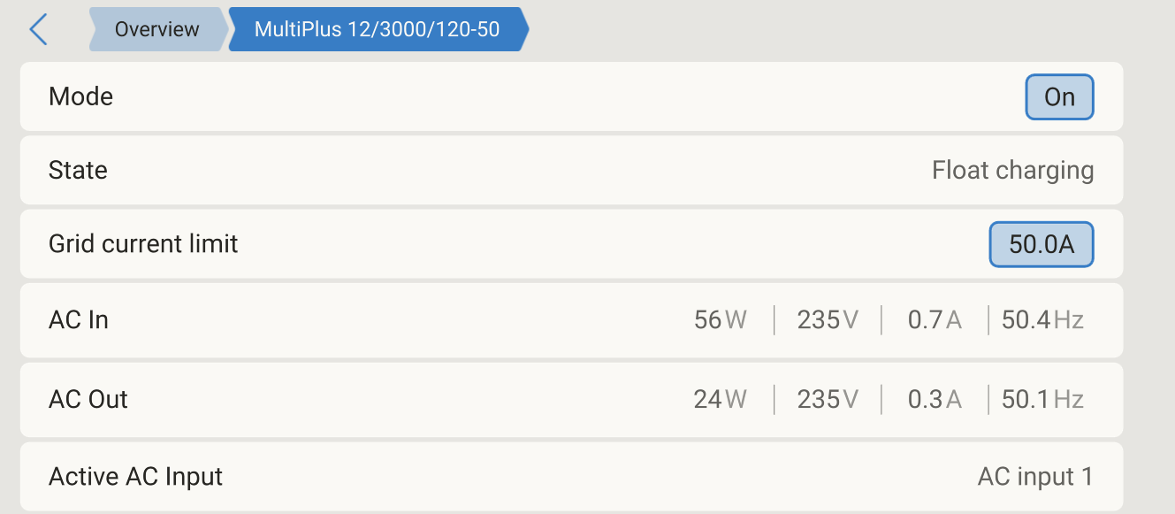1175x514 pixels.
Task: Select the MultiPlus 12/3000/120-50 breadcrumb
Action: [378, 29]
